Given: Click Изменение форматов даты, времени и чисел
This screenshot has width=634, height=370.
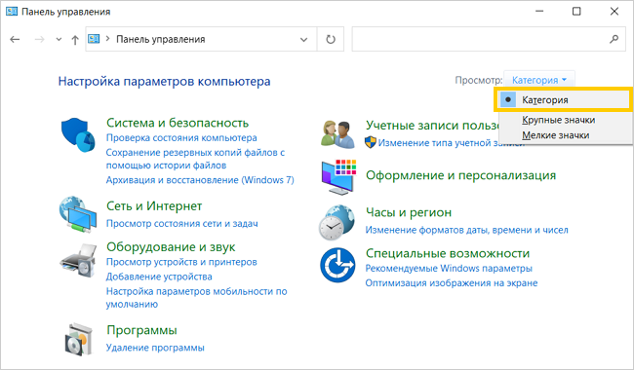Looking at the screenshot, I should pyautogui.click(x=466, y=230).
